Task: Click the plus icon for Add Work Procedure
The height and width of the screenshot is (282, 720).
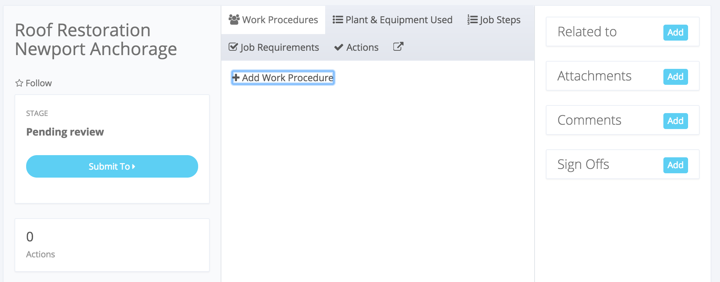Action: point(236,78)
